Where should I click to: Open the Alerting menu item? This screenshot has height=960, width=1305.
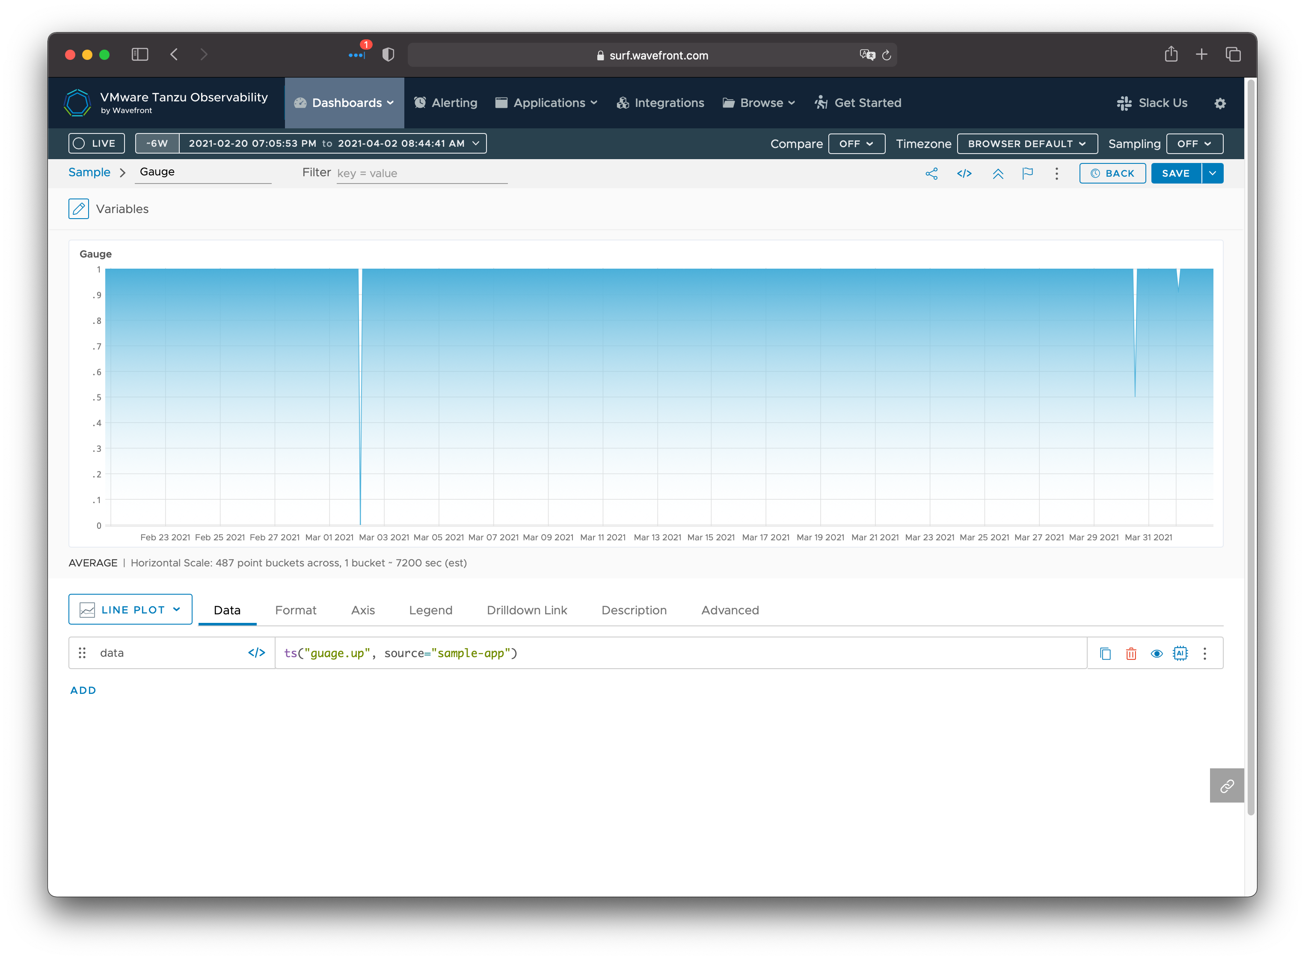pos(446,103)
